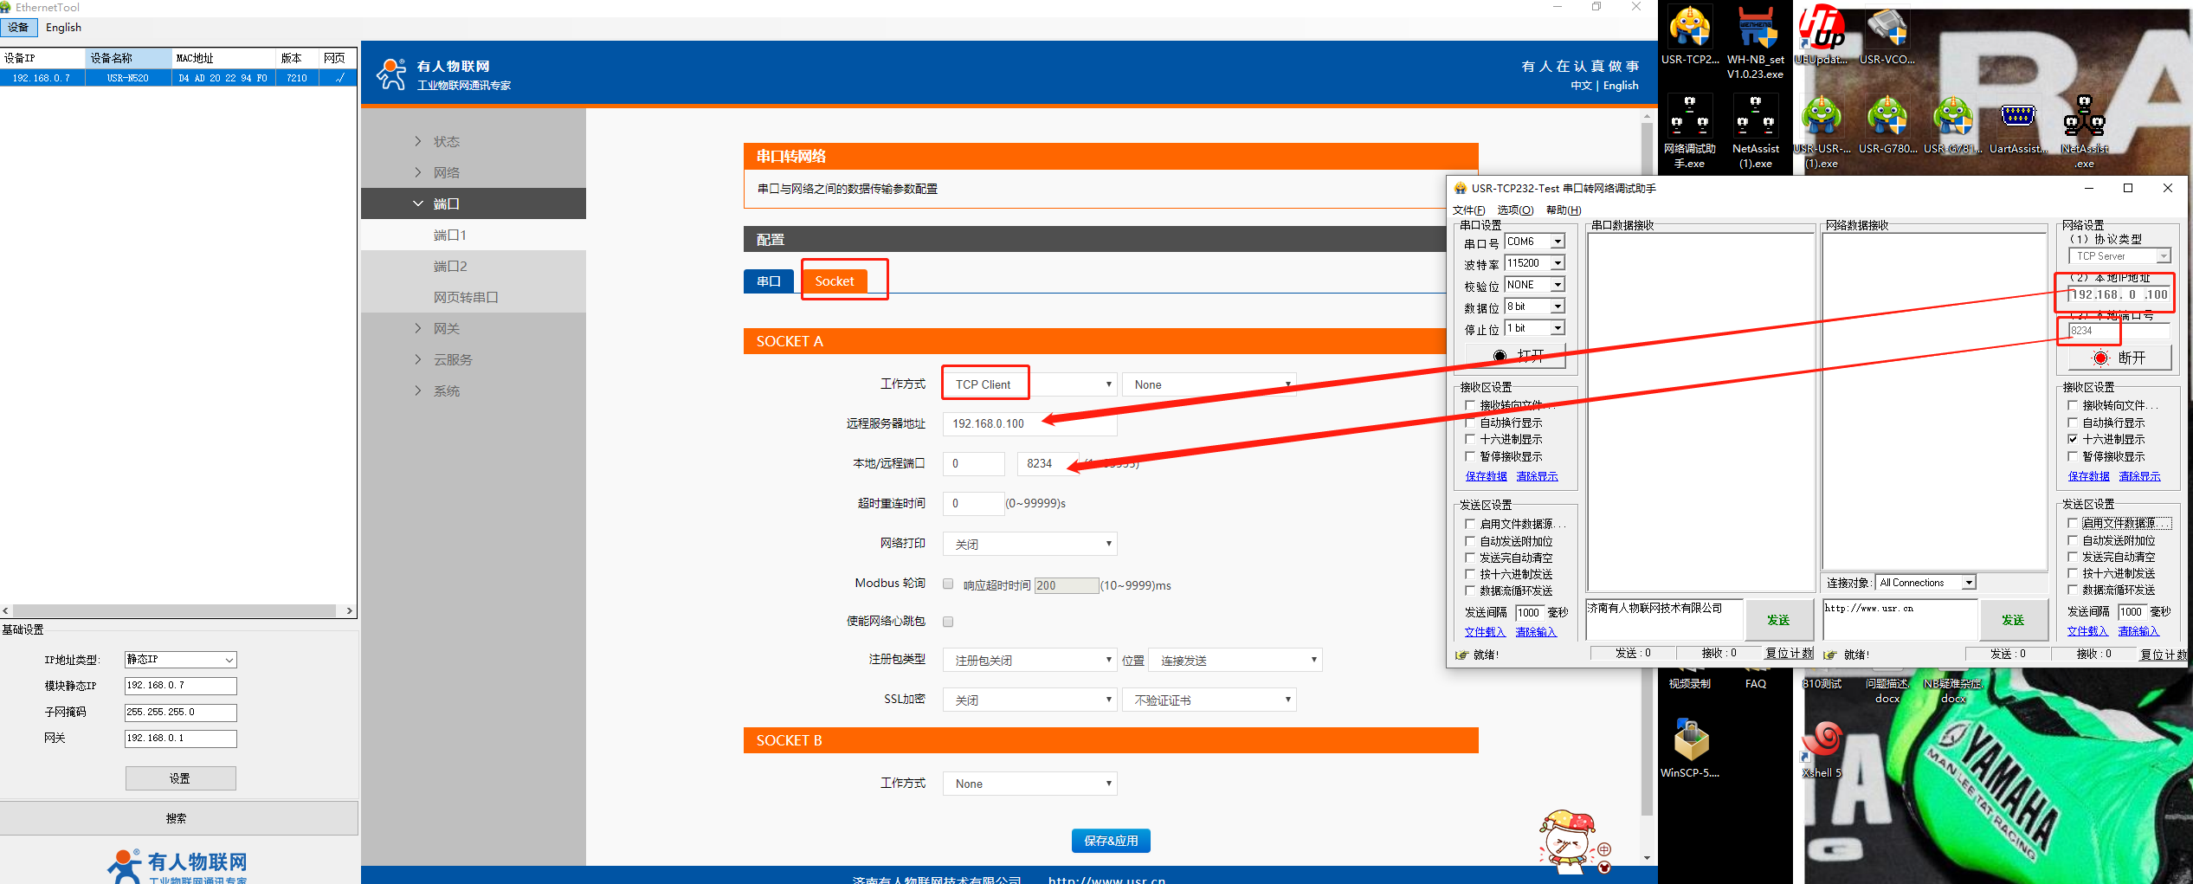Expand the 网络打印 dropdown
This screenshot has width=2193, height=884.
tap(1029, 544)
